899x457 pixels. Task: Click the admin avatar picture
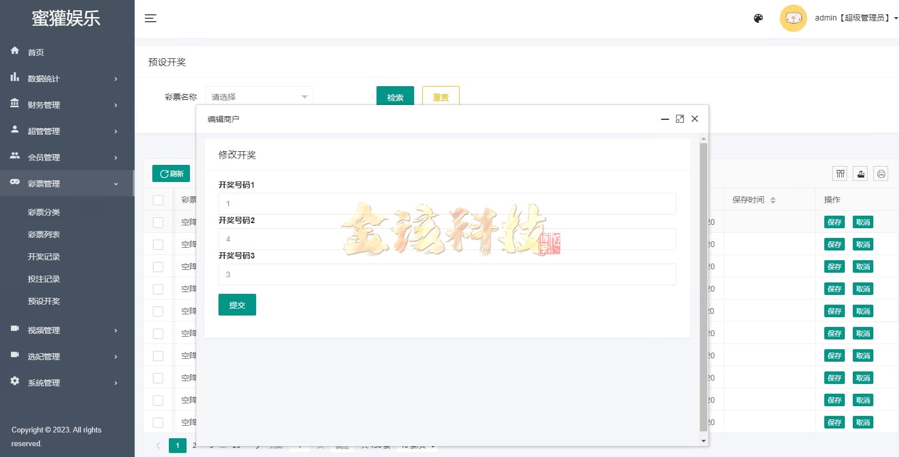[793, 18]
